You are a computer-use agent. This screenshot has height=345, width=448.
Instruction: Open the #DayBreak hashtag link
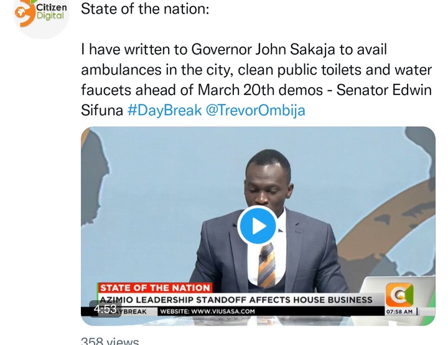(164, 110)
